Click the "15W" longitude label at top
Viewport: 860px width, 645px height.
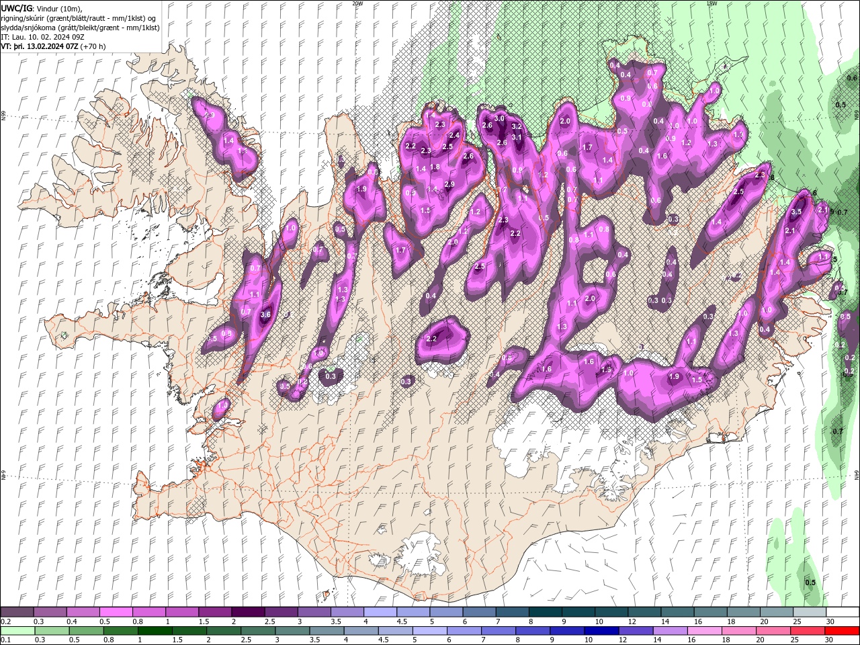pos(712,3)
